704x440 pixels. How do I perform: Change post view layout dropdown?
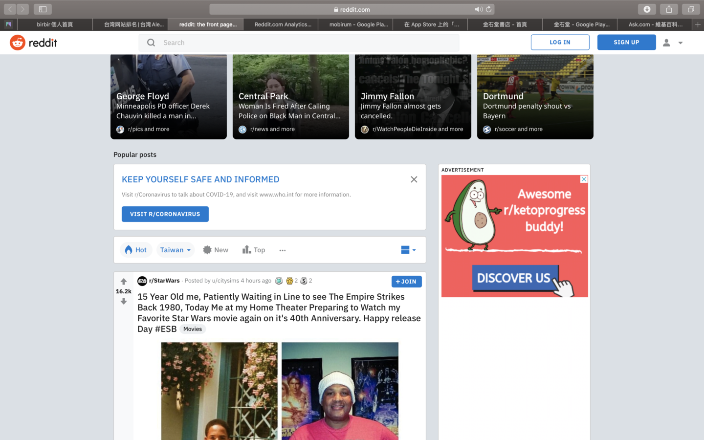click(408, 250)
